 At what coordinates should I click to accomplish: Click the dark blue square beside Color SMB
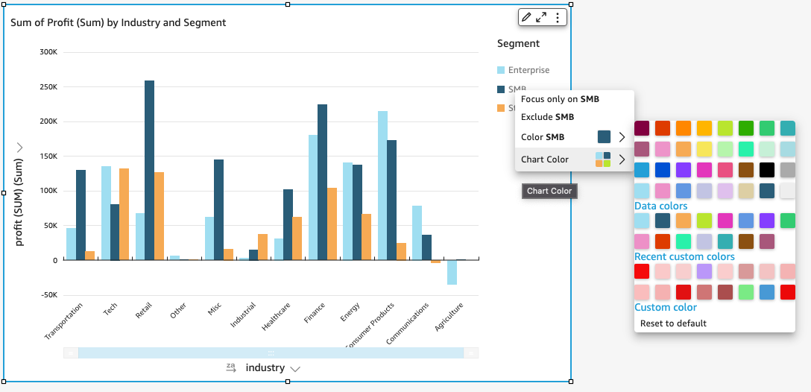[x=604, y=137]
